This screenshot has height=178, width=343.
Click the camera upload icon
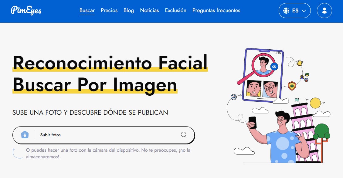(25, 135)
